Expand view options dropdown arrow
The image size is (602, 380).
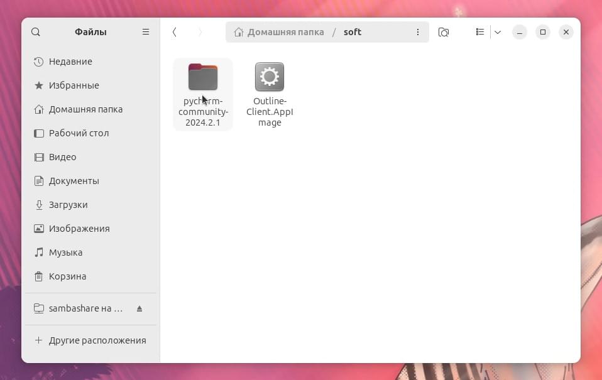[x=498, y=32]
